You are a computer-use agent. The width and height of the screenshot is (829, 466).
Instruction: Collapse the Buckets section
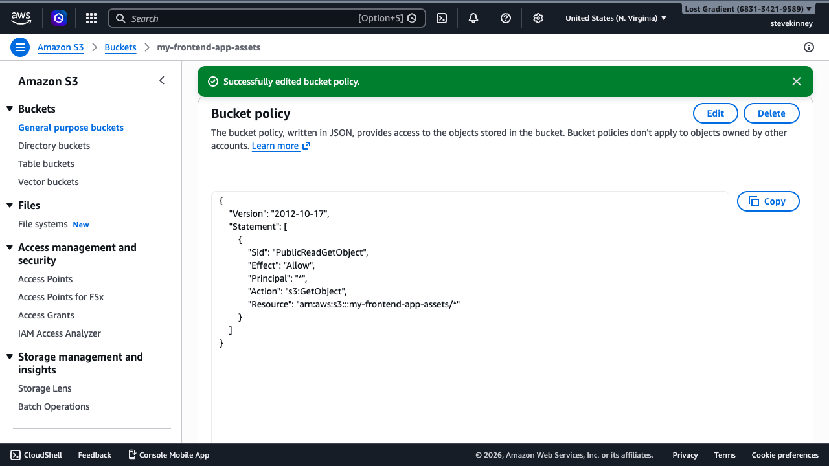pyautogui.click(x=10, y=109)
